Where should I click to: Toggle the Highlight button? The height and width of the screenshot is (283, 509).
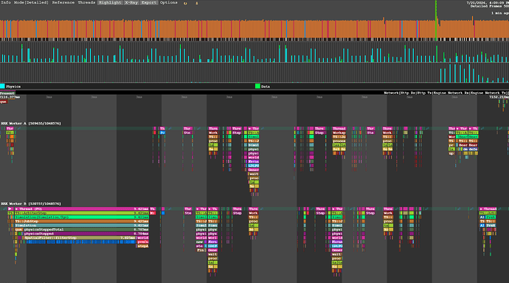tap(110, 2)
